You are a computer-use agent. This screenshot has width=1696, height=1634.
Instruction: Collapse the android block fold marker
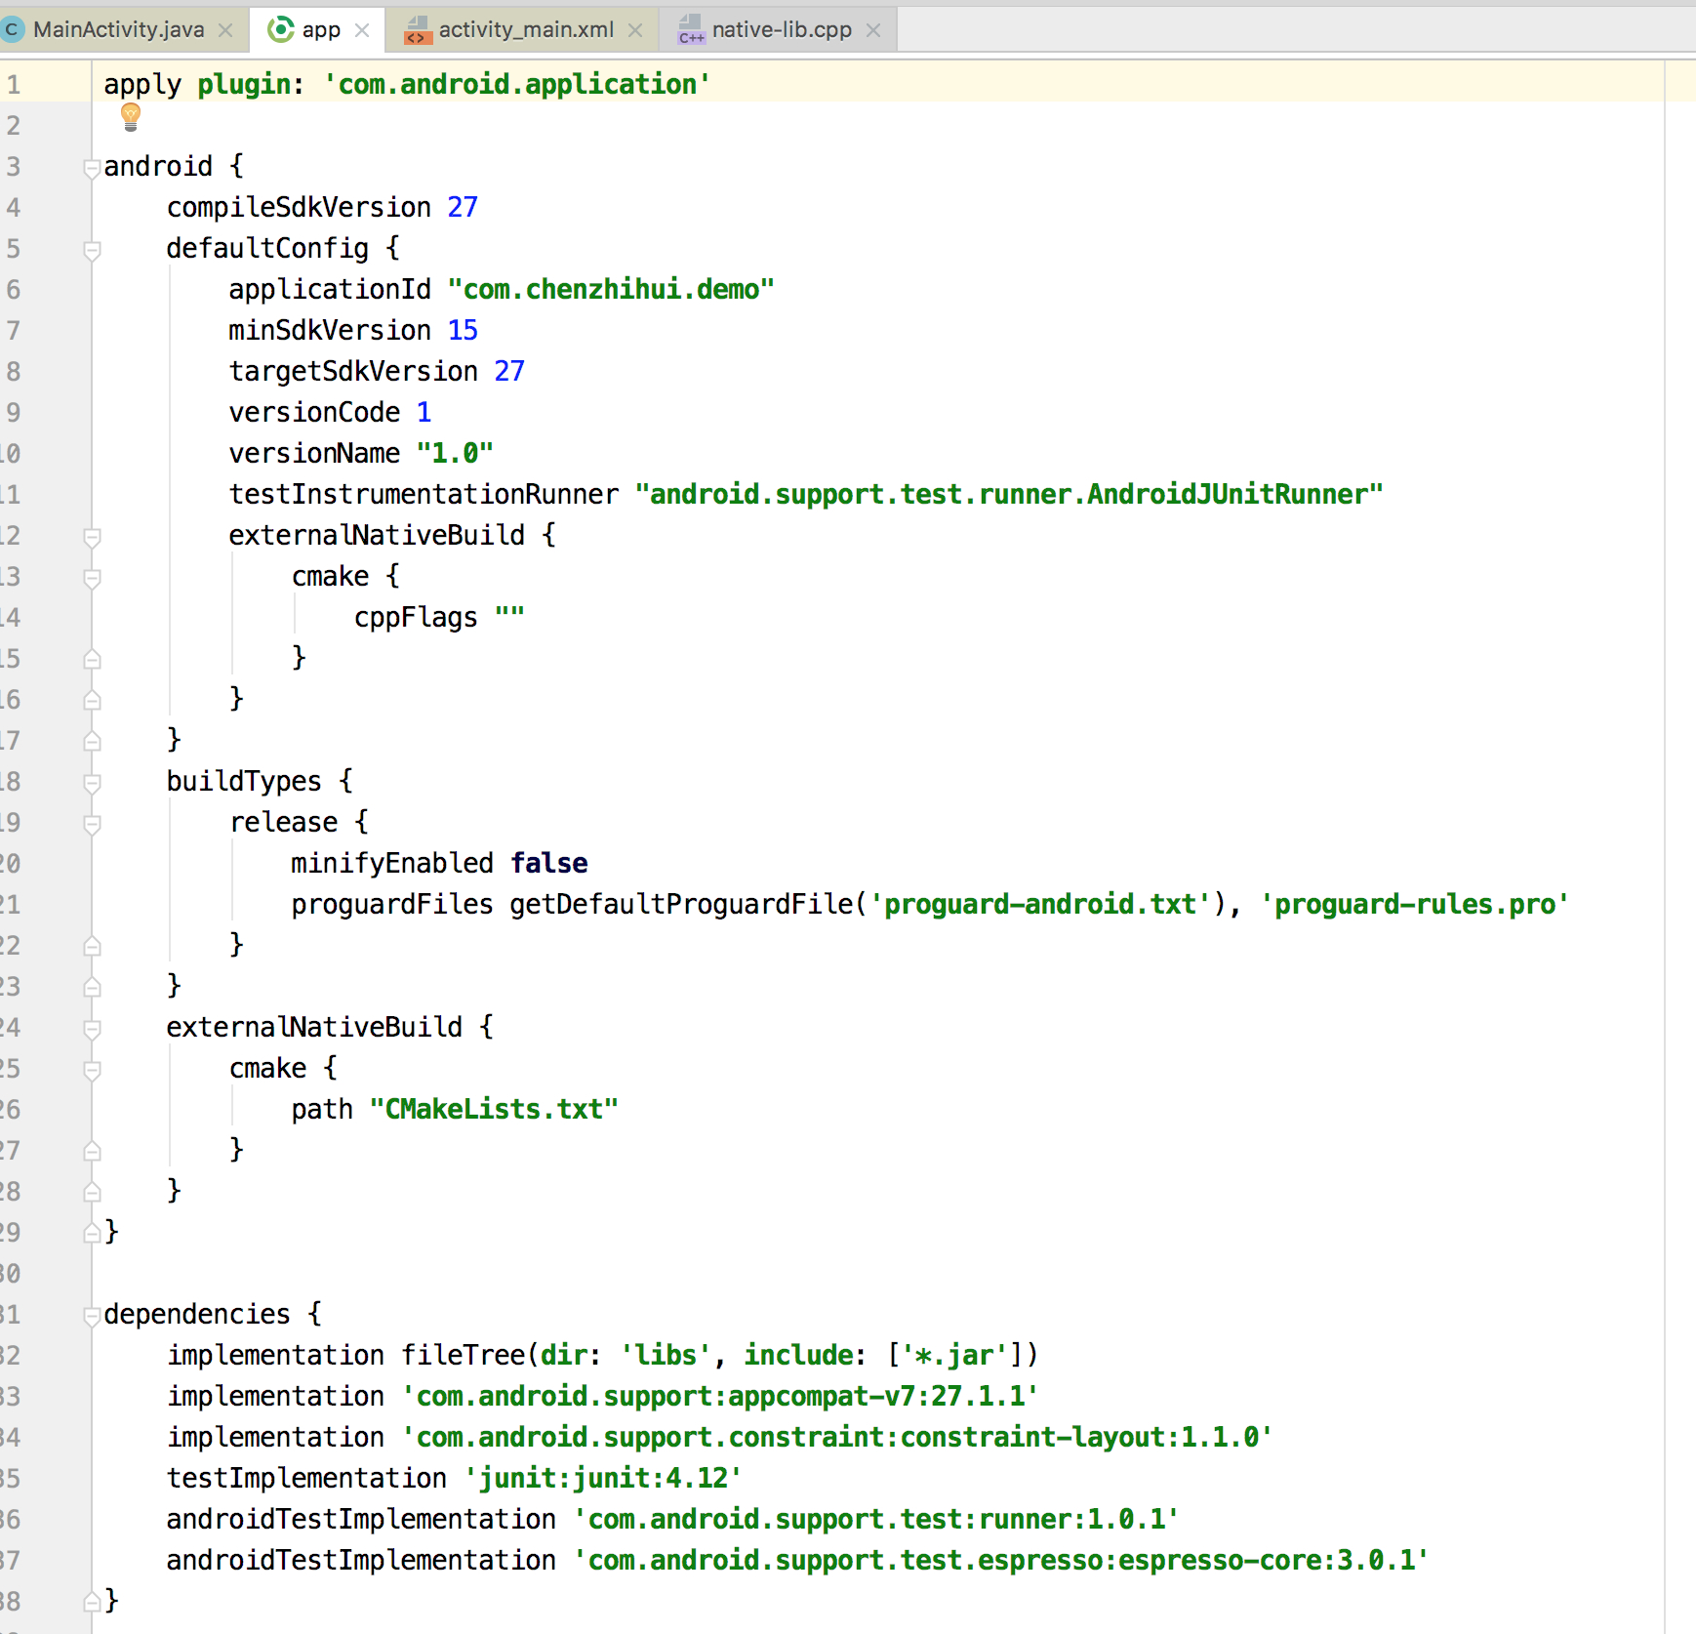tap(92, 168)
